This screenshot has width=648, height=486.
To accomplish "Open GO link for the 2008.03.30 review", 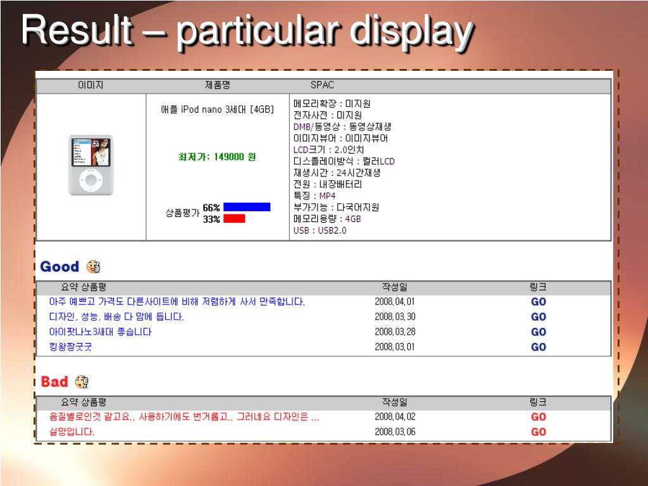I will [x=539, y=317].
